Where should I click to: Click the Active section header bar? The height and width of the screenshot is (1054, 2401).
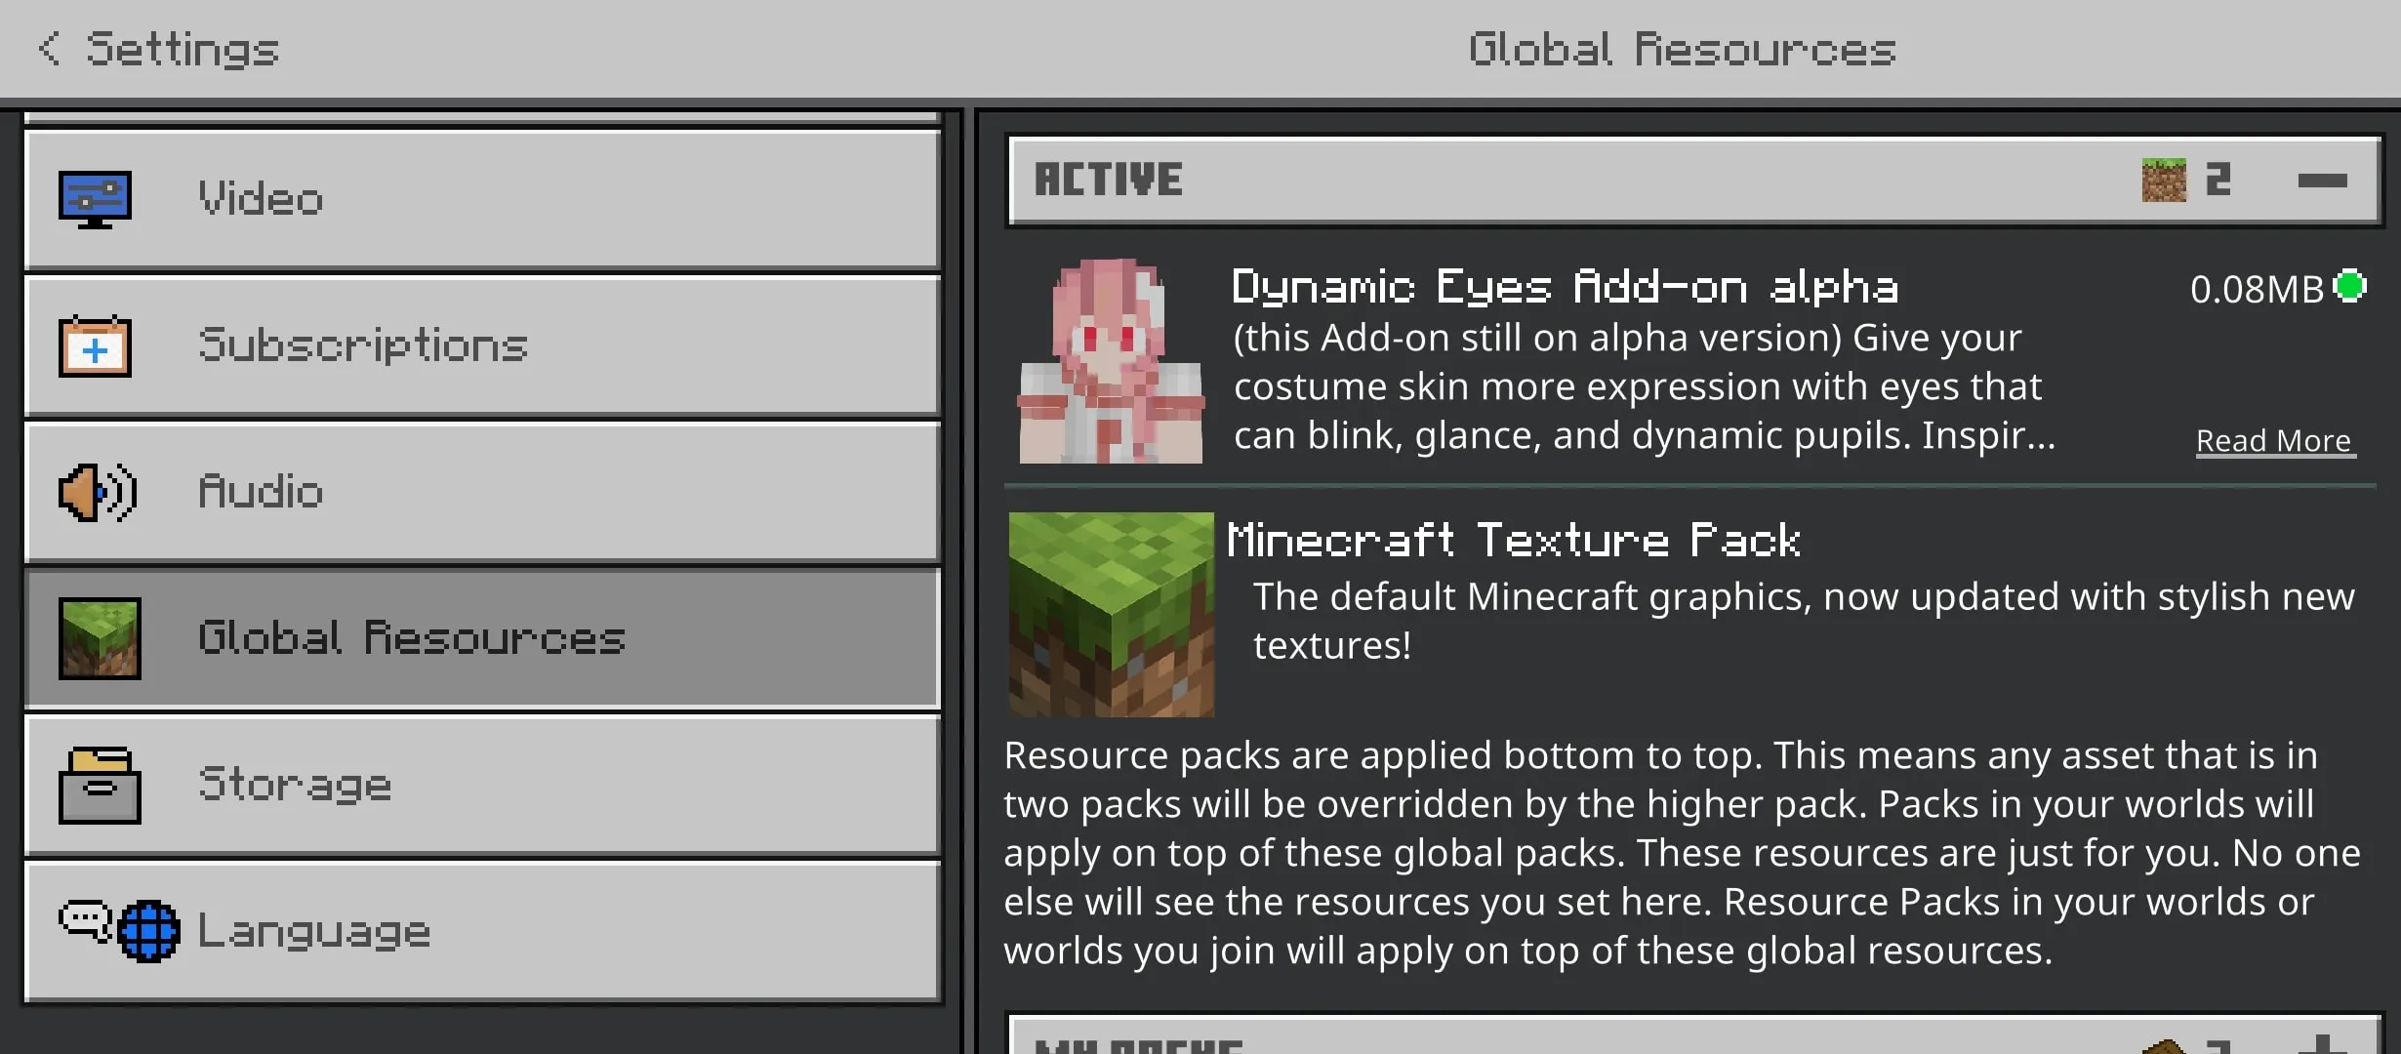[x=1694, y=181]
